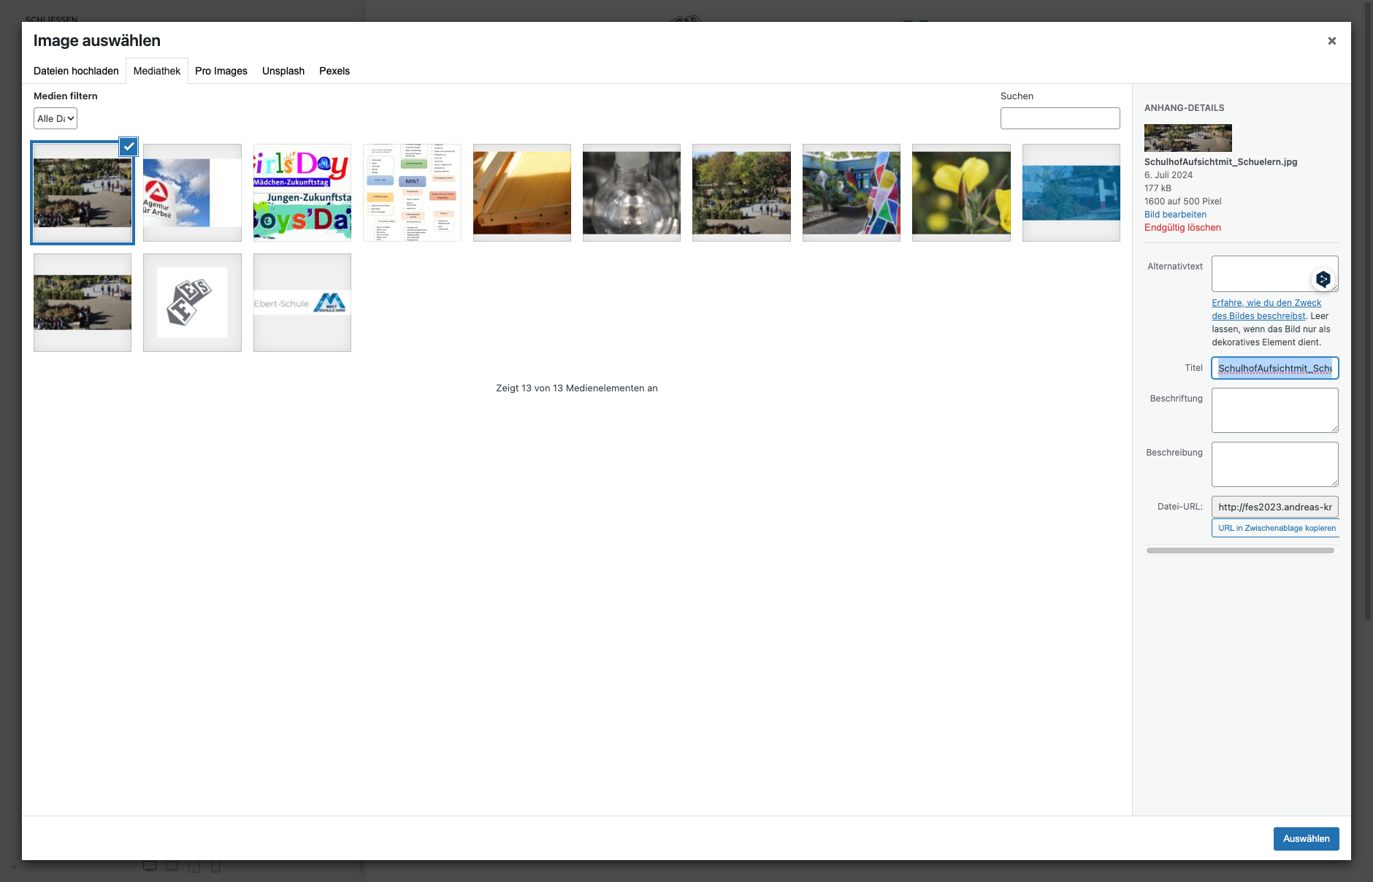Select the yellow flower thumbnail

coord(961,193)
